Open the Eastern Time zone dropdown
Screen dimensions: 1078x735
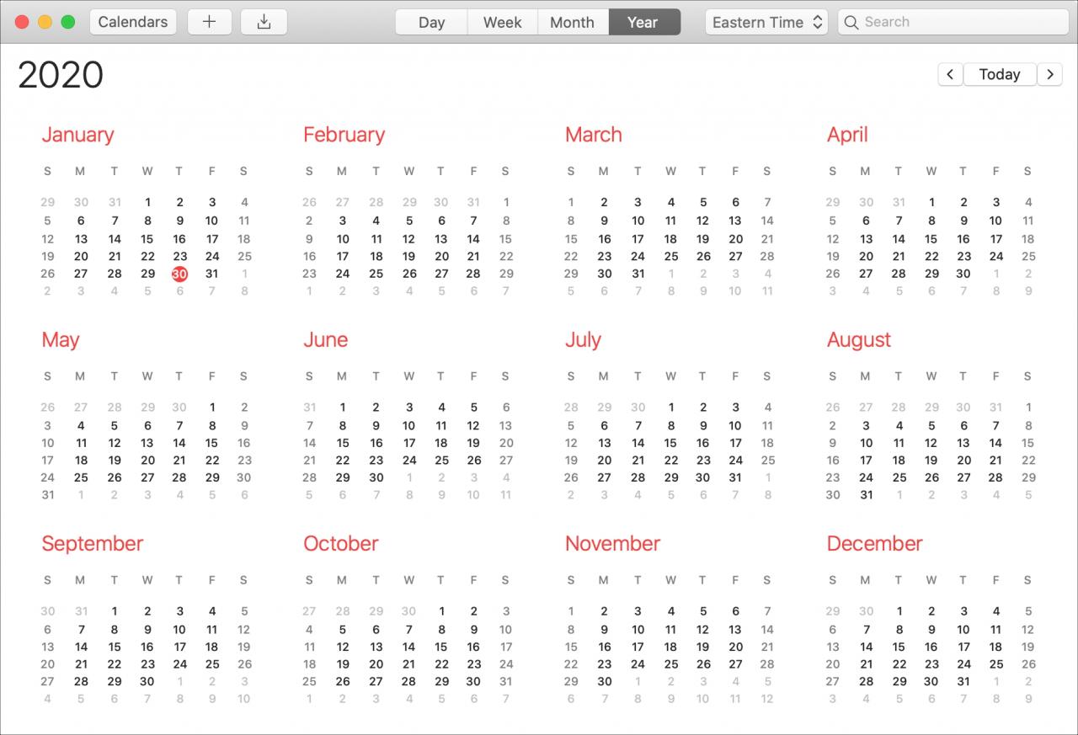pyautogui.click(x=766, y=22)
